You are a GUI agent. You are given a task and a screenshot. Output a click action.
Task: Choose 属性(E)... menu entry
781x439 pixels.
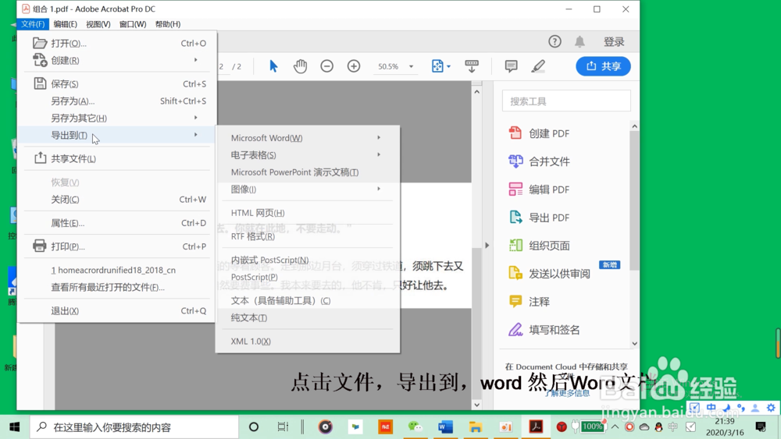[x=118, y=223]
